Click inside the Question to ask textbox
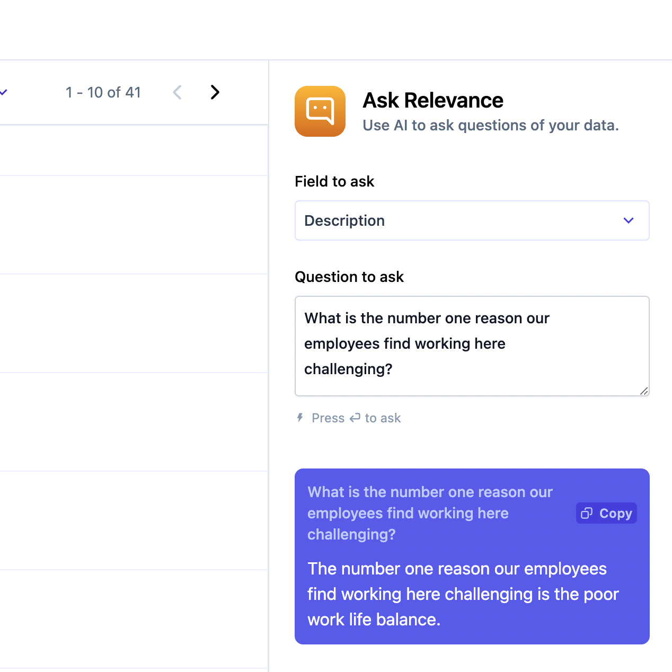The image size is (672, 672). click(x=472, y=346)
